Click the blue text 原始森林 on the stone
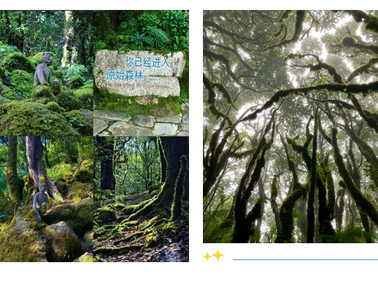The width and height of the screenshot is (378, 301). (x=125, y=75)
